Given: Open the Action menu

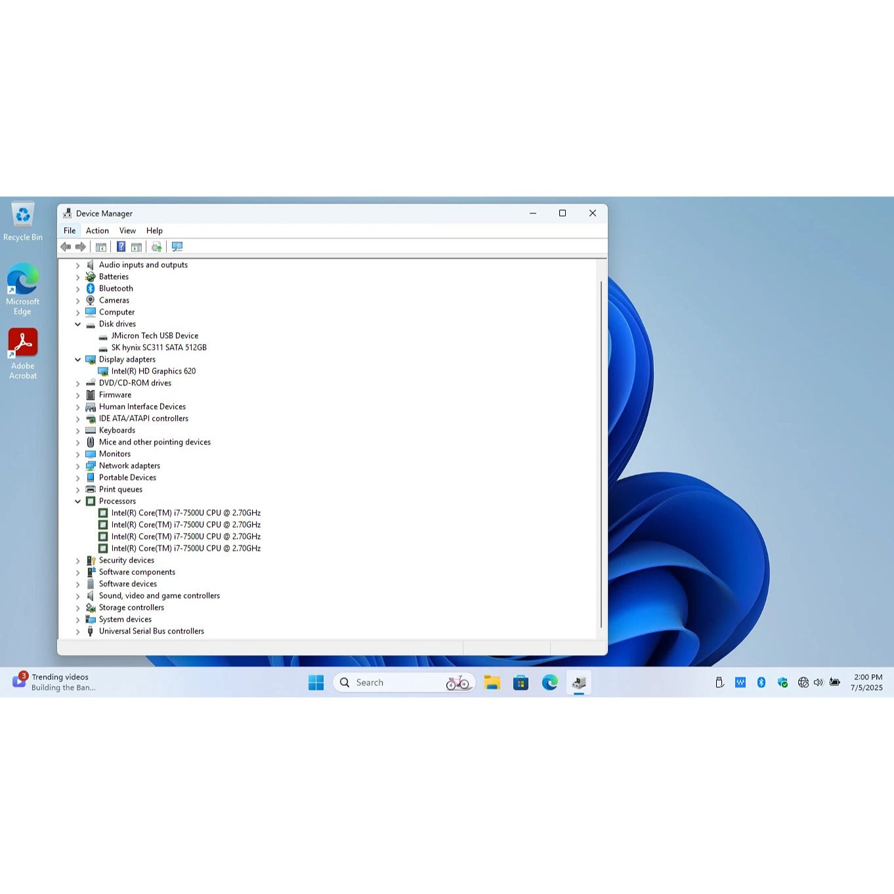Looking at the screenshot, I should 97,231.
